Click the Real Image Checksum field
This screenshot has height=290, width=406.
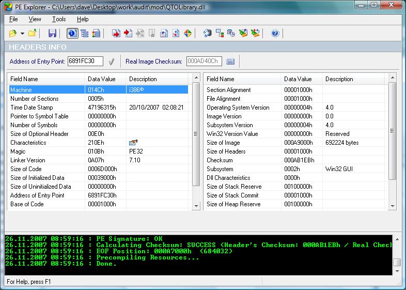click(x=204, y=61)
